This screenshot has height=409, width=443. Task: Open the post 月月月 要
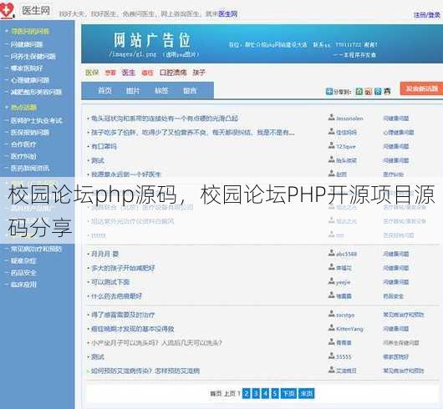click(x=104, y=254)
